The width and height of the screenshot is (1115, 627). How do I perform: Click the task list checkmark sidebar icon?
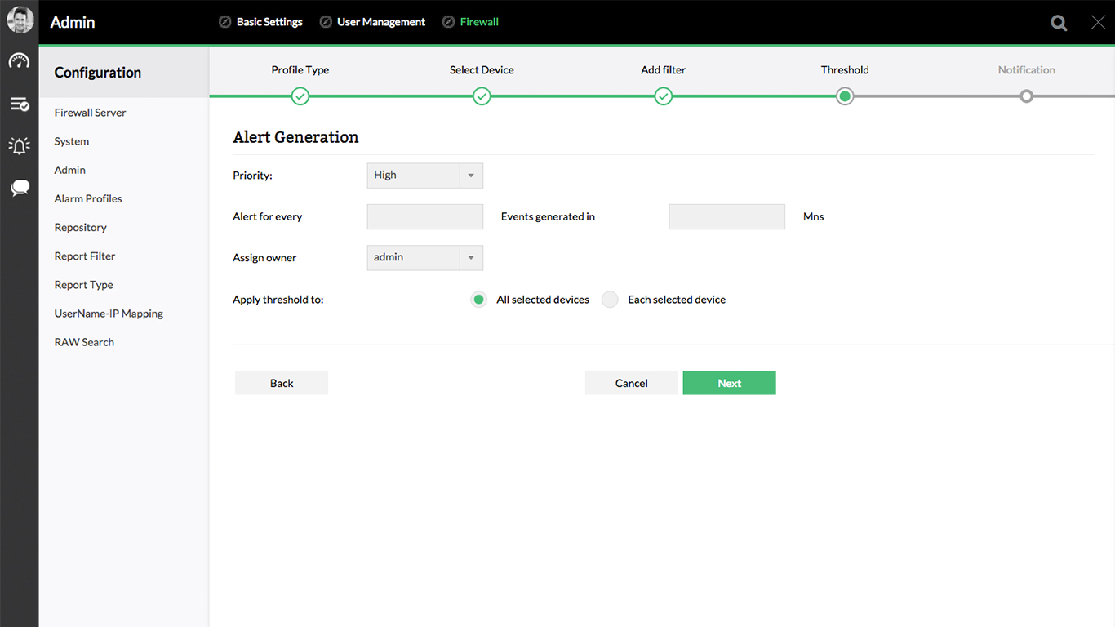(x=20, y=104)
